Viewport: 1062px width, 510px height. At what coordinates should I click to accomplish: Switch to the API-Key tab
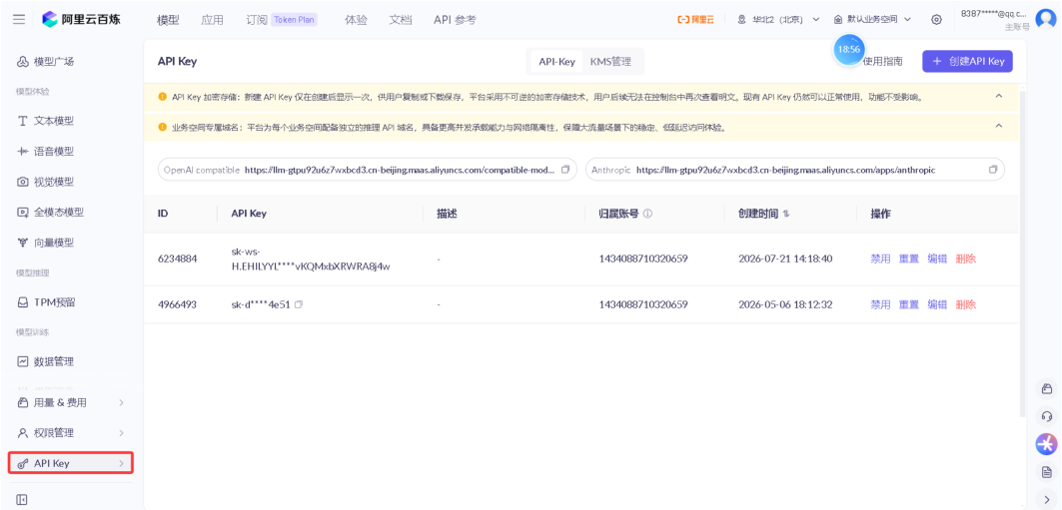(x=556, y=62)
